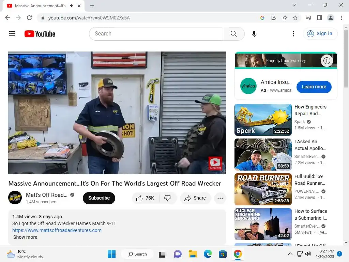Viewport: 349px width, 262px height.
Task: Show hidden system tray icons
Action: [x=290, y=254]
